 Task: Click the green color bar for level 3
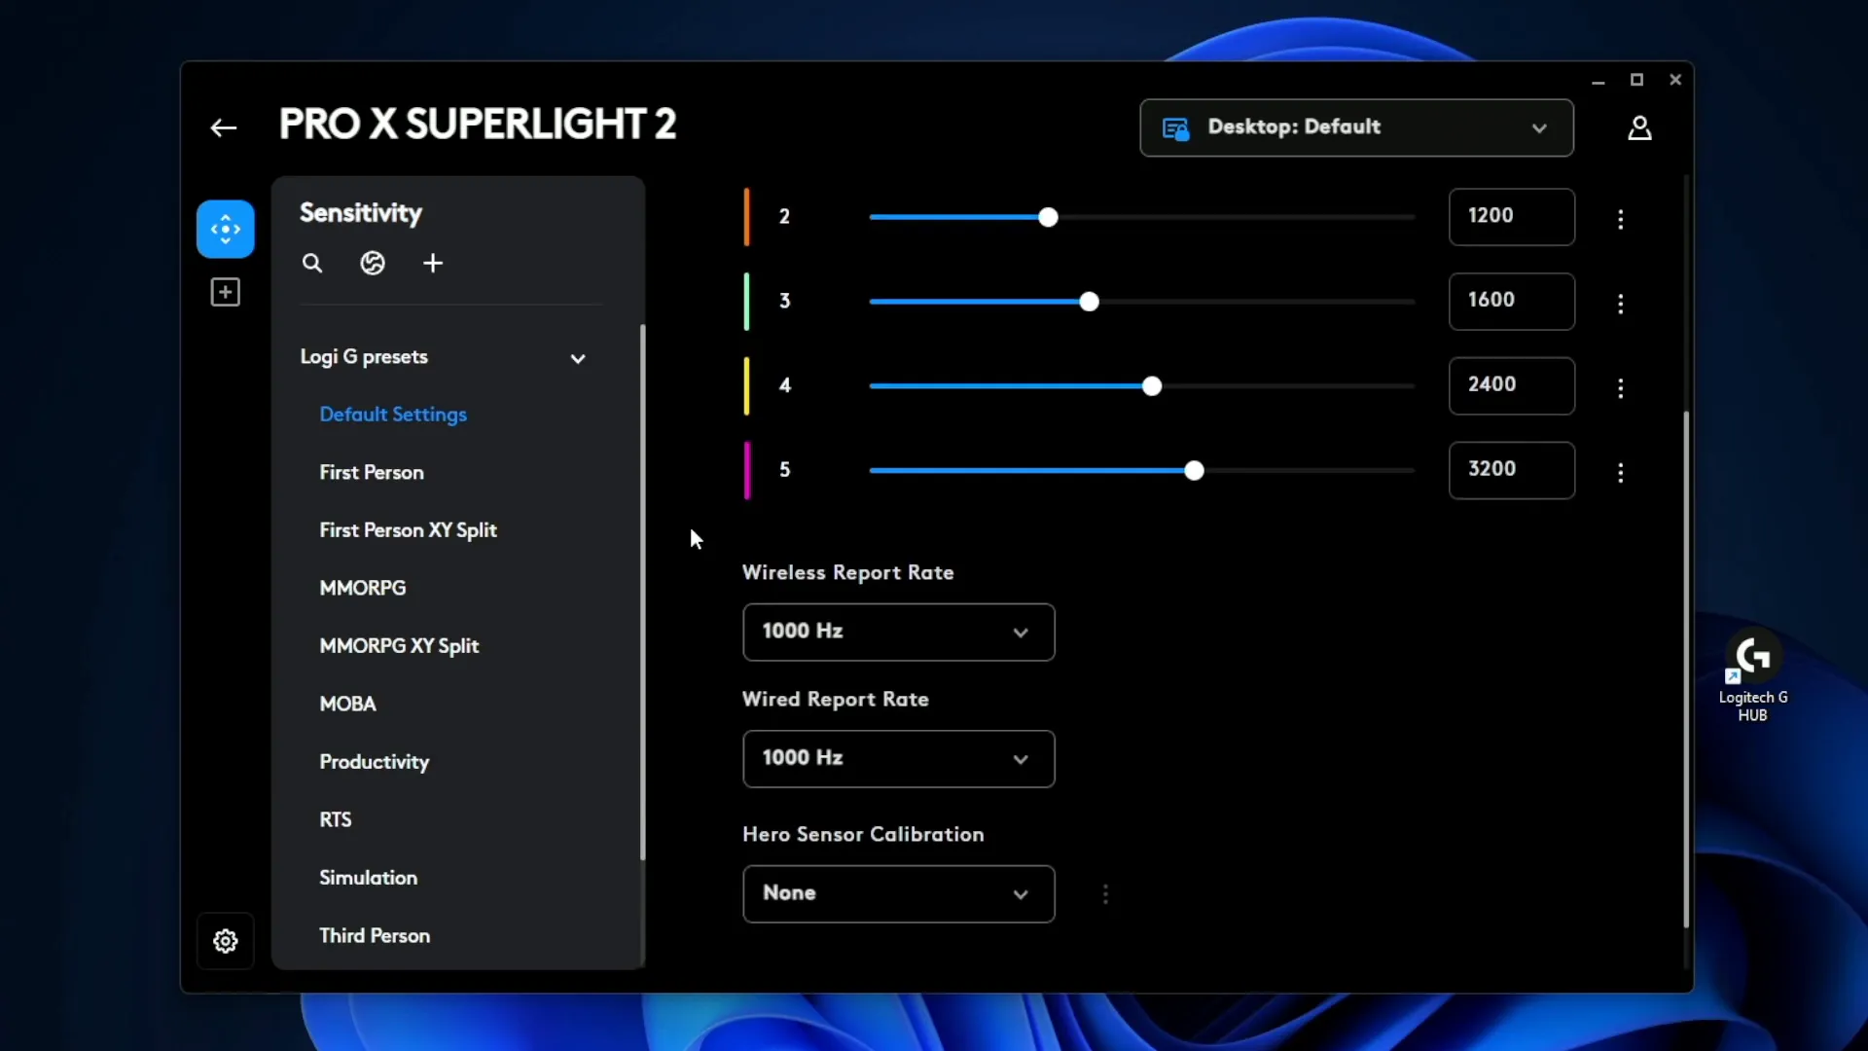click(747, 302)
